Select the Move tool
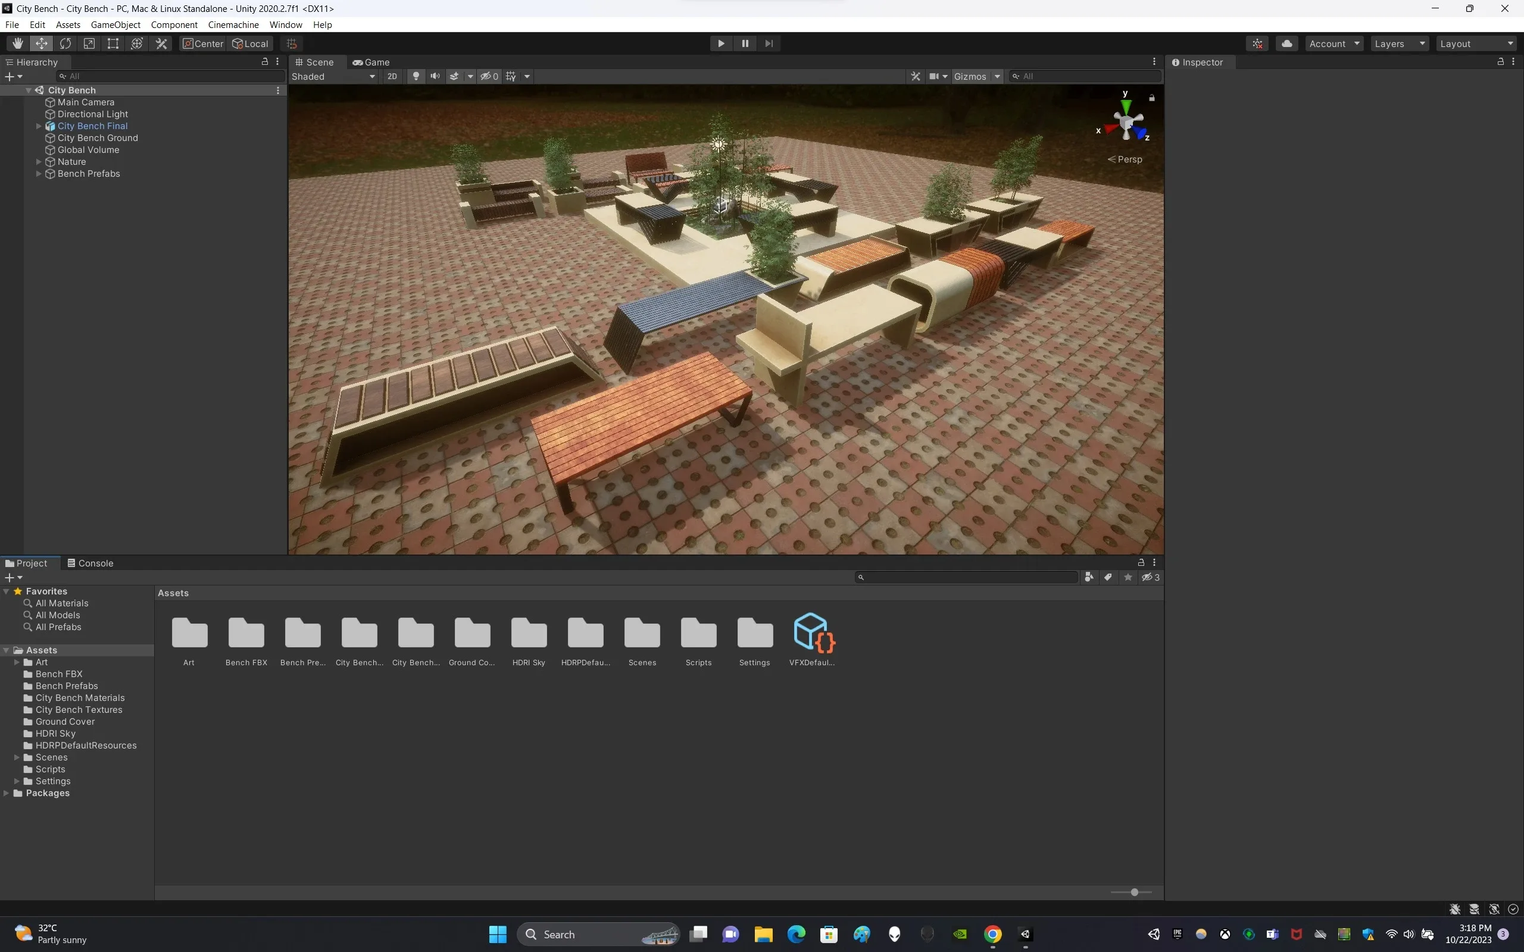The height and width of the screenshot is (952, 1524). tap(42, 43)
